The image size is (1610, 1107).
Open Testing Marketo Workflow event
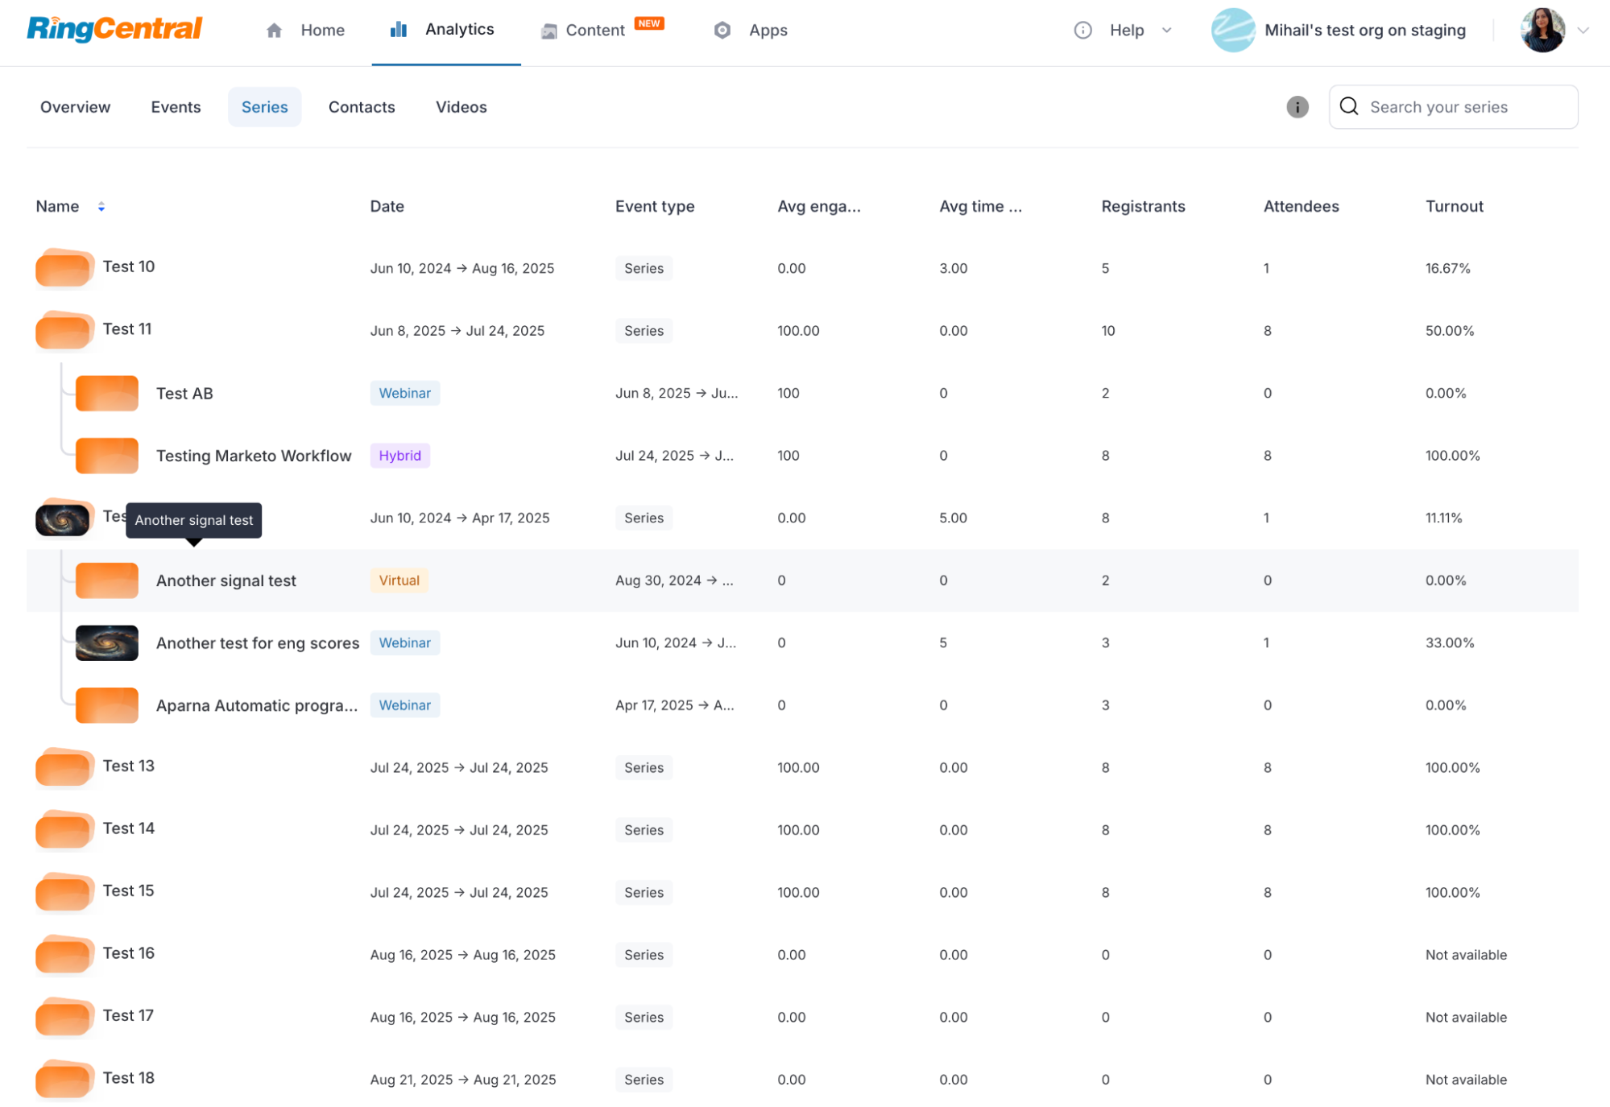click(254, 456)
